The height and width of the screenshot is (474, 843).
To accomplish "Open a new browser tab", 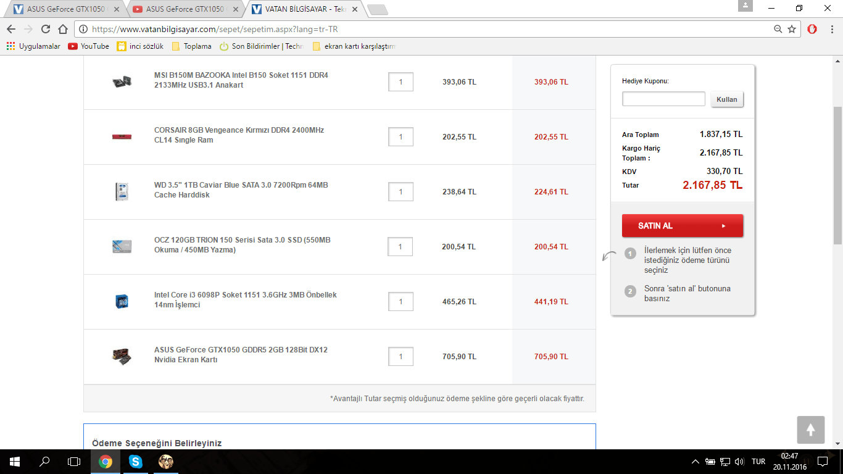I will [377, 9].
